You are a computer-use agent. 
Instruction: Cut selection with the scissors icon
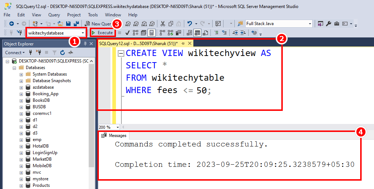coord(163,24)
